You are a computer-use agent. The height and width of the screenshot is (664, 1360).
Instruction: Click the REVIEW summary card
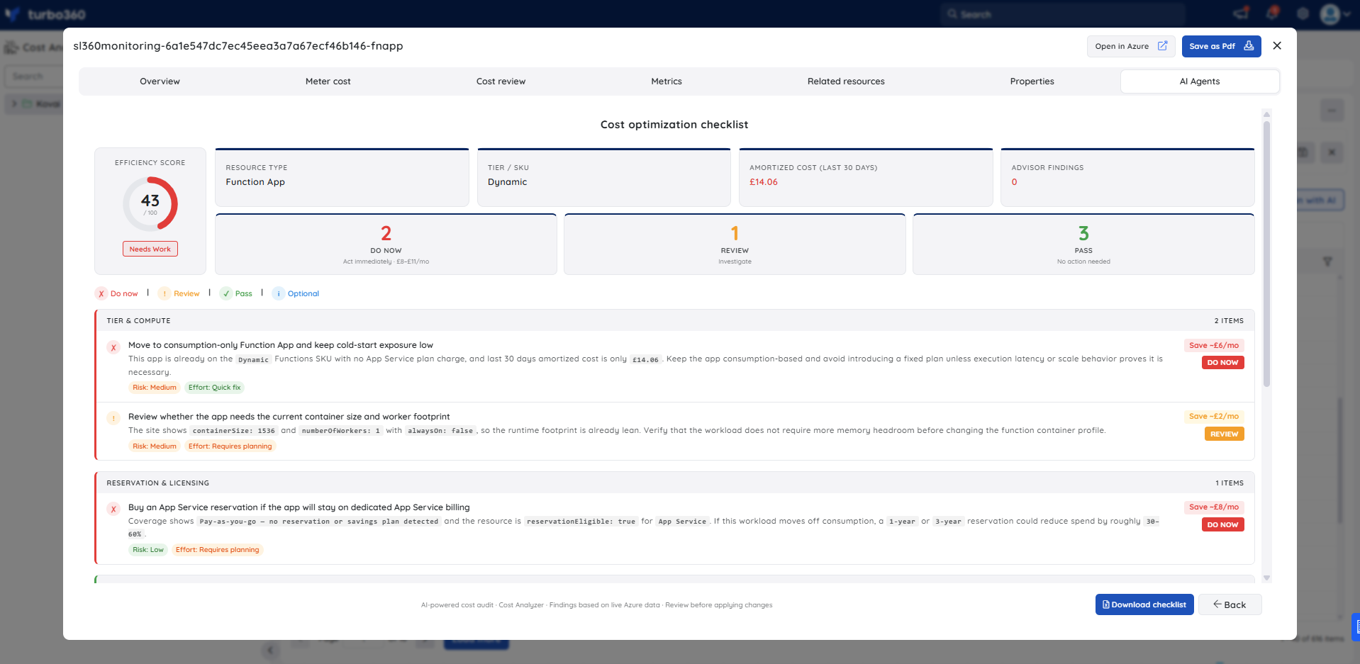click(x=735, y=244)
